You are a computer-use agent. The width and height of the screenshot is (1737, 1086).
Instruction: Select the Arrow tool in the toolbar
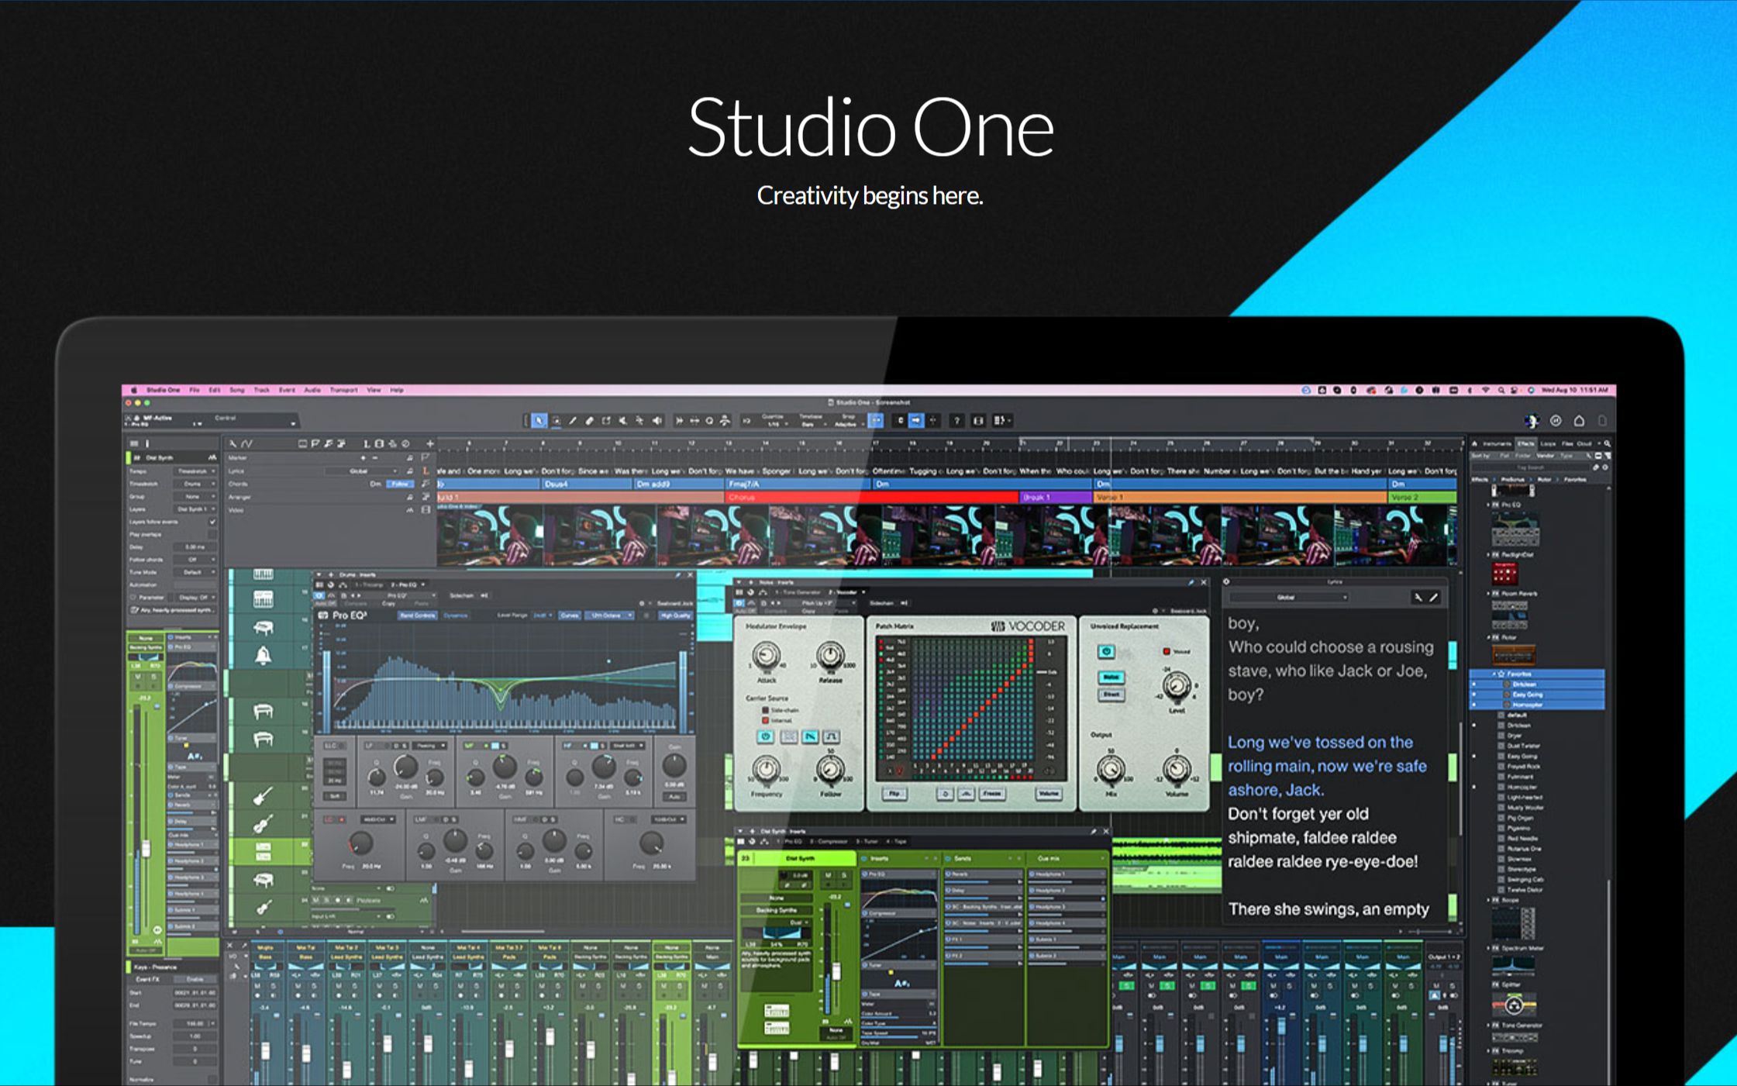click(x=539, y=421)
